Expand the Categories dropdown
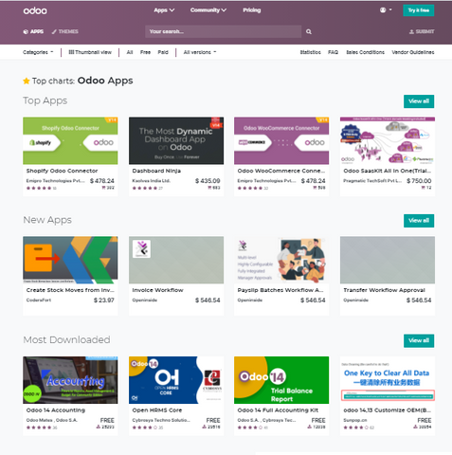 [38, 52]
